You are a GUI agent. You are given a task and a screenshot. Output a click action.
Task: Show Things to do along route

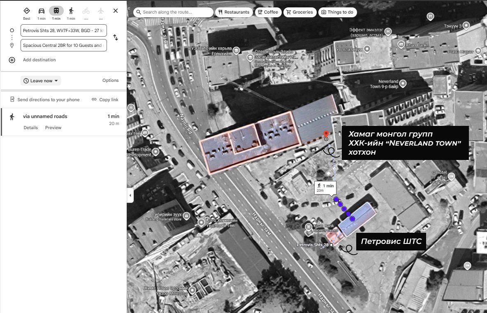tap(337, 12)
